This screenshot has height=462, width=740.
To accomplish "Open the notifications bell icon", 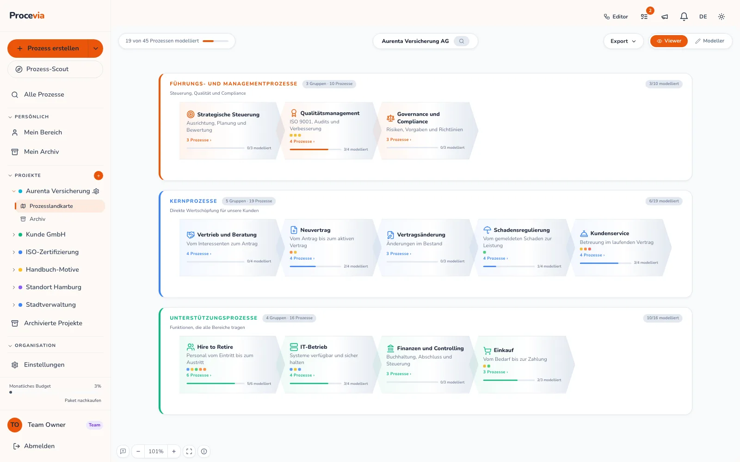I will pos(684,17).
